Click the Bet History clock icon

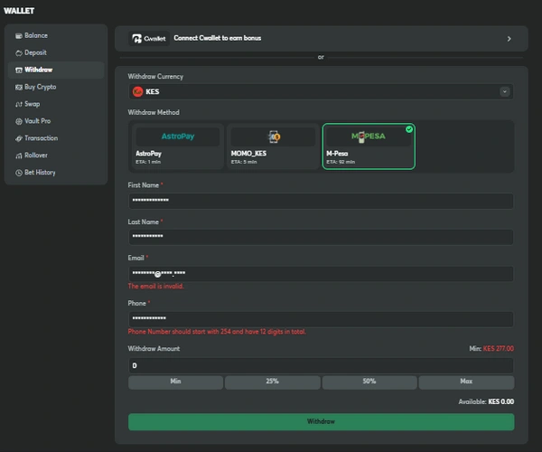(19, 173)
